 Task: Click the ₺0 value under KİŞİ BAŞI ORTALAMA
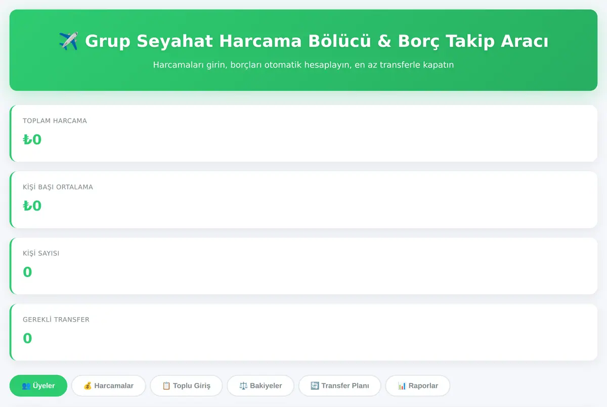32,206
